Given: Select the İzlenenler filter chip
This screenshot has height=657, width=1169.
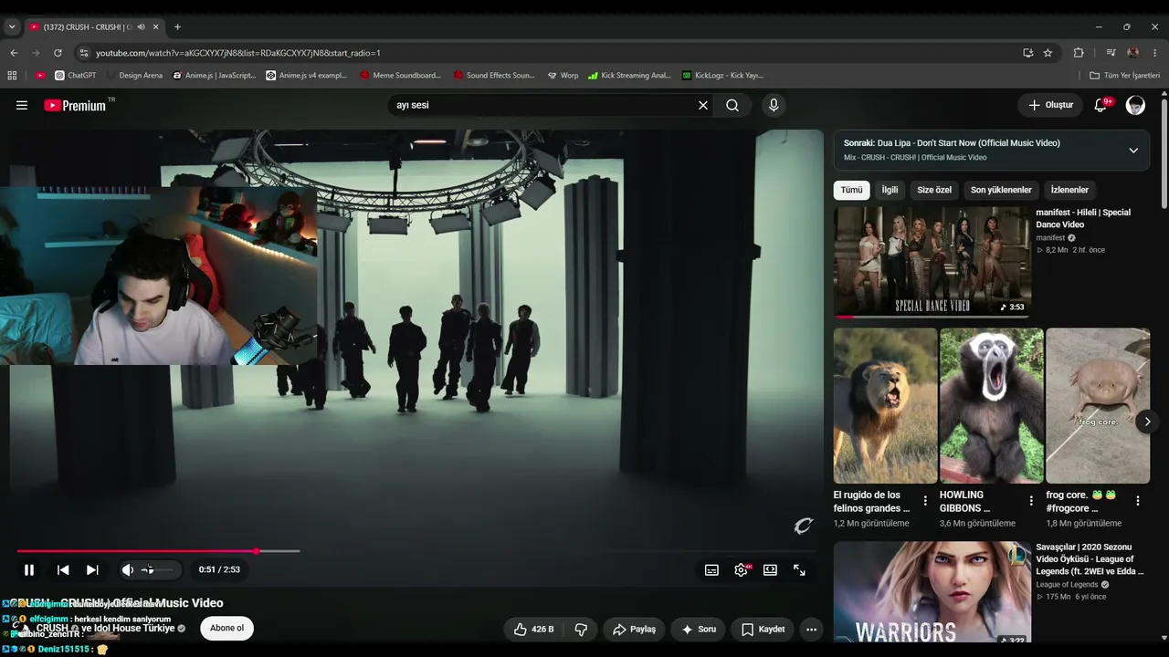Looking at the screenshot, I should (x=1069, y=190).
